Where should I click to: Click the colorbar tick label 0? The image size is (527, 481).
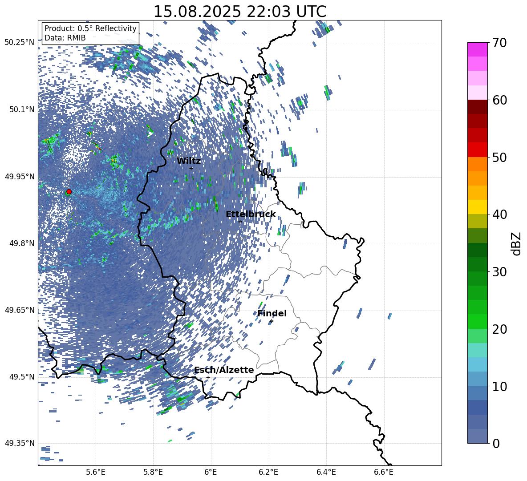coord(496,443)
